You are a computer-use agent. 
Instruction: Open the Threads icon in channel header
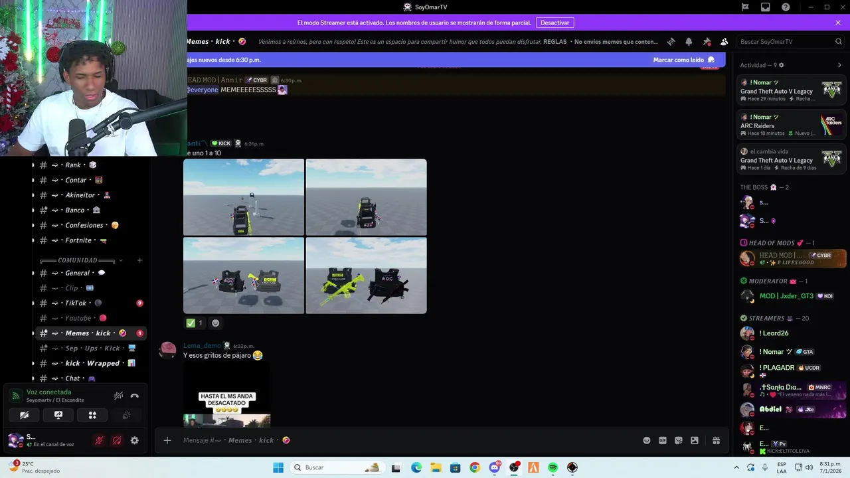[x=671, y=41]
